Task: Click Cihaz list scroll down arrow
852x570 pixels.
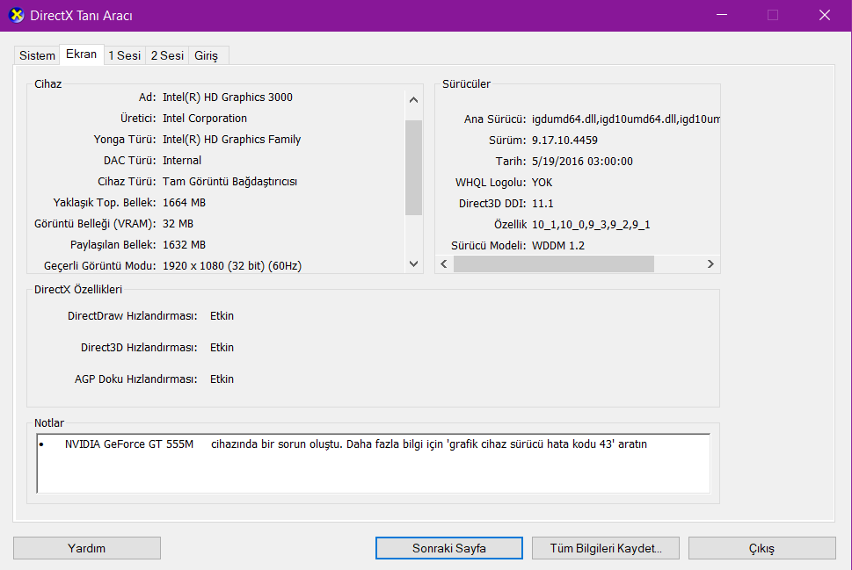Action: pos(413,263)
